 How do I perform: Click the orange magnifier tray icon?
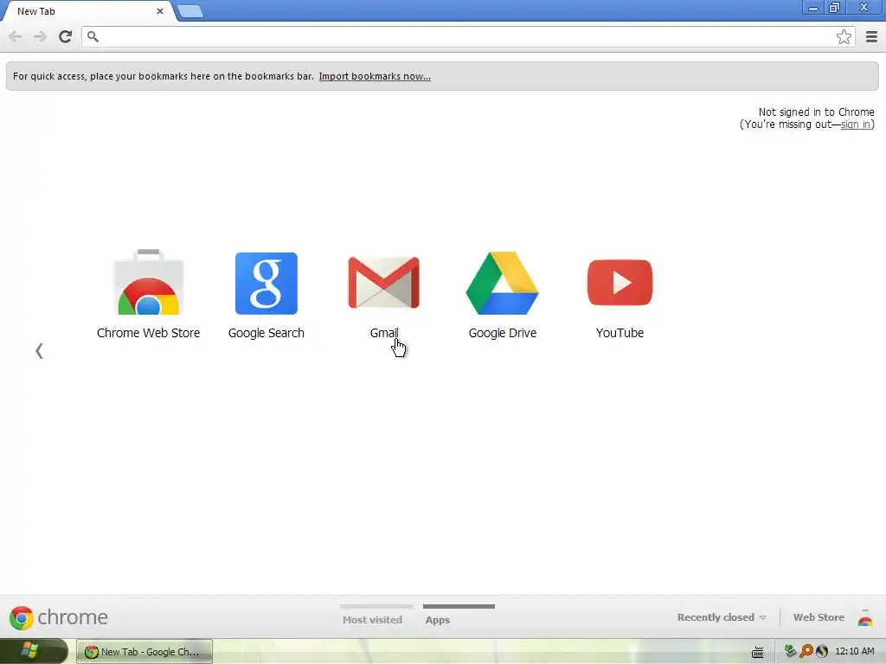(806, 651)
